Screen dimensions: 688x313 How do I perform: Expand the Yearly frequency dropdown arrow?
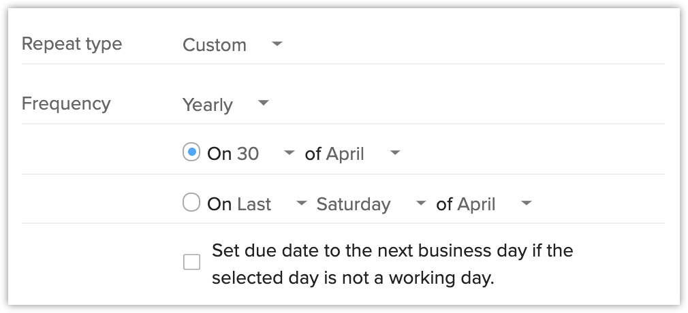pos(264,104)
